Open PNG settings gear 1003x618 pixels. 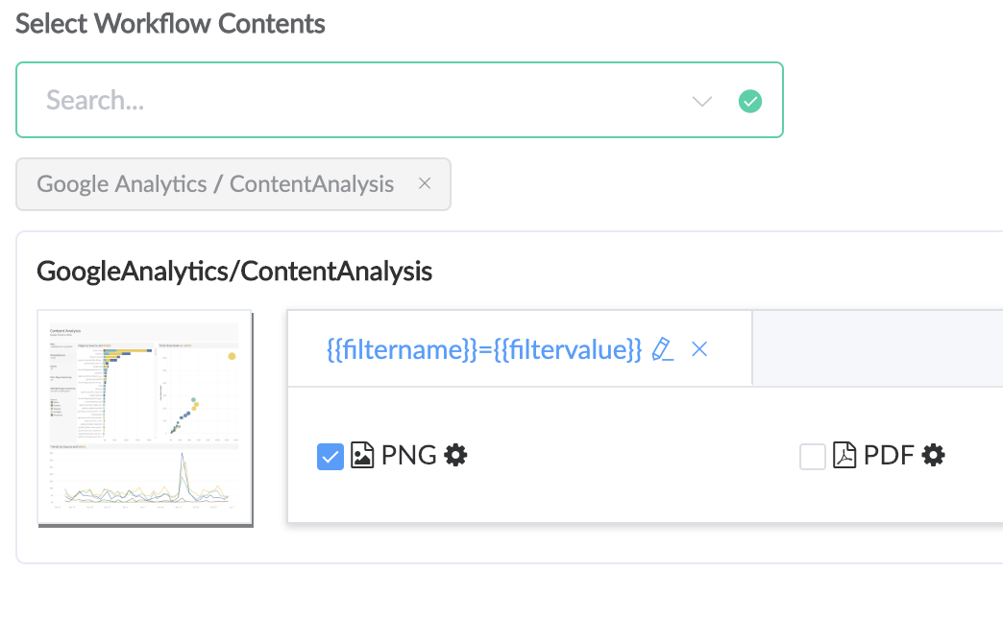(x=455, y=455)
